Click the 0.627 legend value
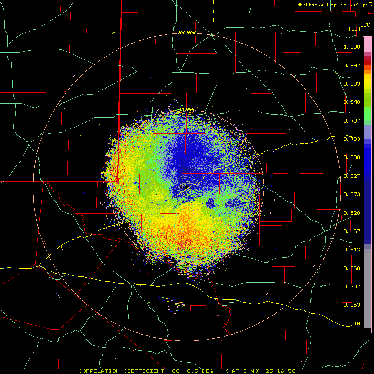The image size is (374, 374). pos(352,176)
